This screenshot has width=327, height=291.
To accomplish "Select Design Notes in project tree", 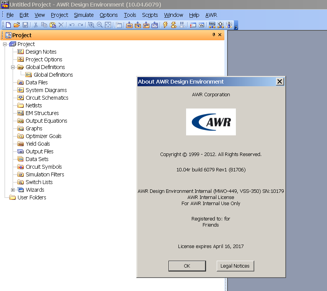I will click(x=41, y=52).
